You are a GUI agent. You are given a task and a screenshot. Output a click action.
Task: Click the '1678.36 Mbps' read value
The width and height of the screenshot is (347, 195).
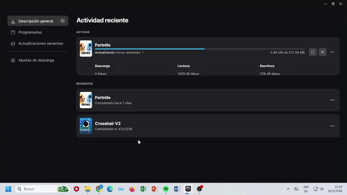coord(188,74)
